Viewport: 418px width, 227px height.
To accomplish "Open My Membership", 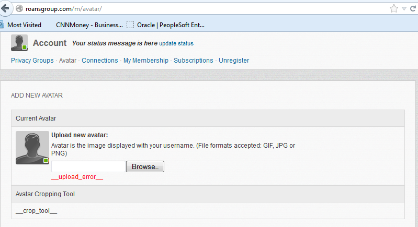I will (146, 61).
